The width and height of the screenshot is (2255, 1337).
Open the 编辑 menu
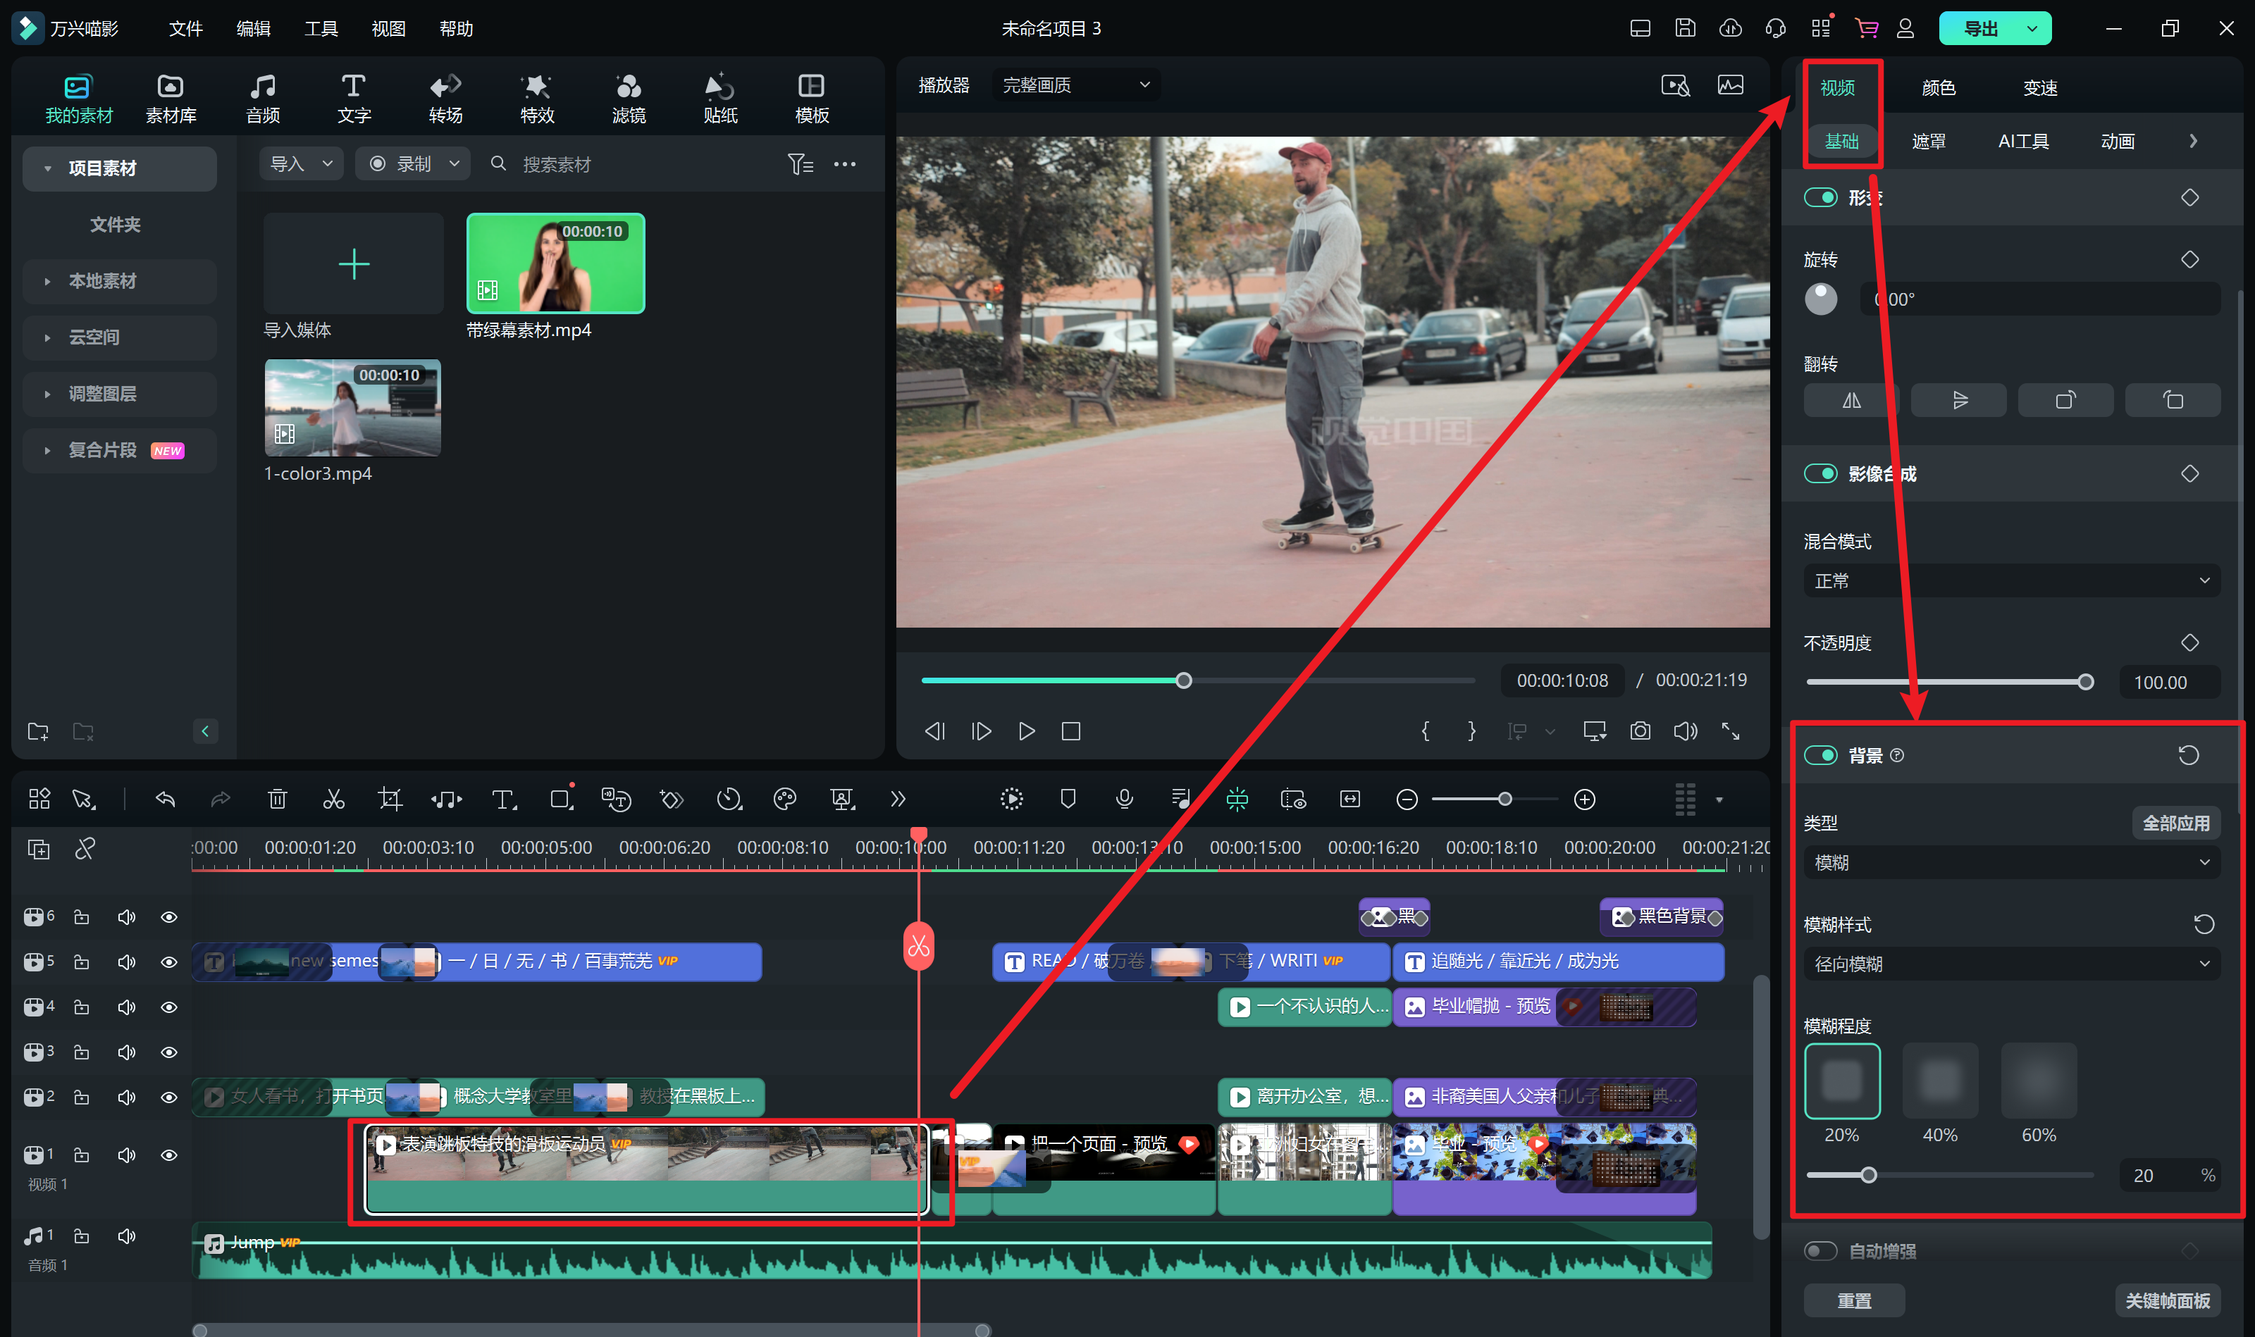253,28
